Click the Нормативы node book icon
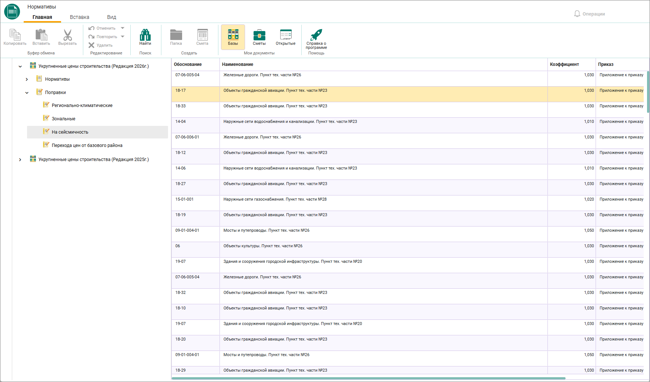The image size is (650, 382). coord(39,78)
